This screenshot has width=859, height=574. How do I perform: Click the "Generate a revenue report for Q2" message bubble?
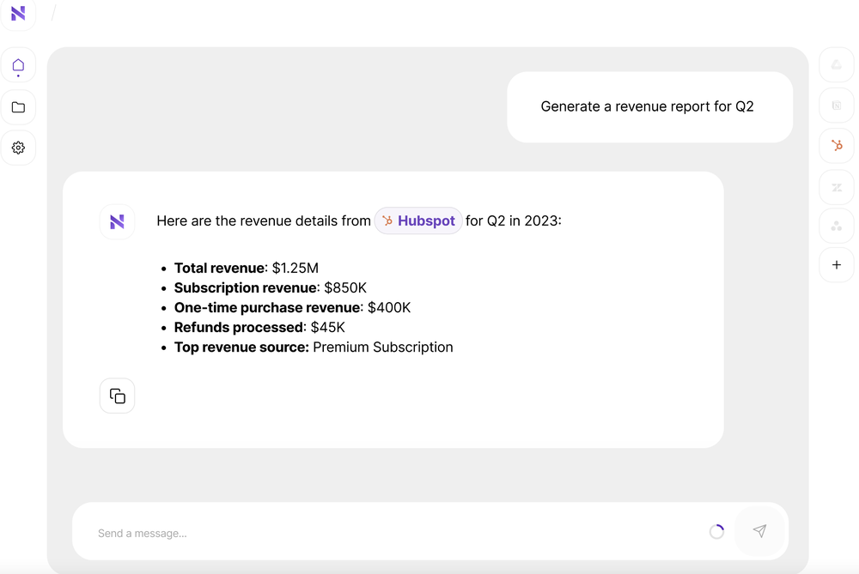click(648, 106)
